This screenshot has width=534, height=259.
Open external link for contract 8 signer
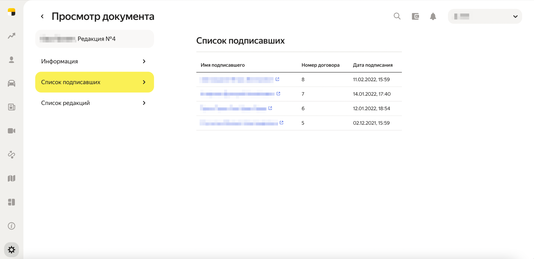click(277, 79)
